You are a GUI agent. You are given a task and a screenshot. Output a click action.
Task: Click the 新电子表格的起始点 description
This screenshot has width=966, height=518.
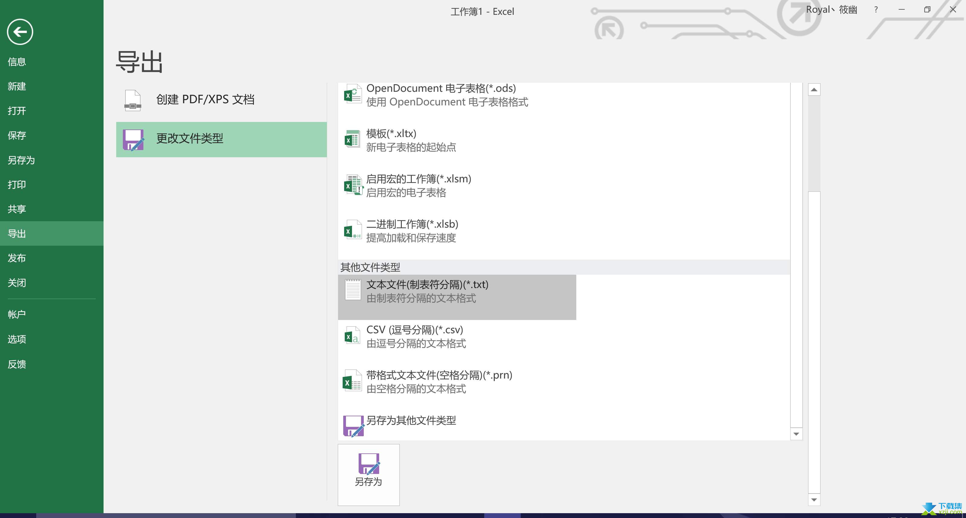click(x=411, y=147)
